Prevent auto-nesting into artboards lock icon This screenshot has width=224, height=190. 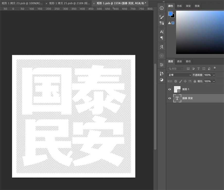pos(190,81)
